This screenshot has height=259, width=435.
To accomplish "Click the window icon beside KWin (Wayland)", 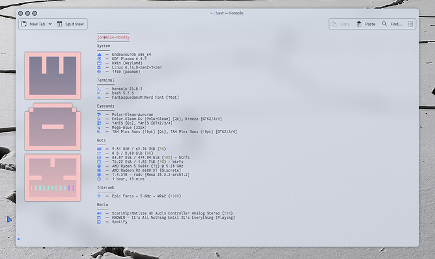I will (99, 63).
